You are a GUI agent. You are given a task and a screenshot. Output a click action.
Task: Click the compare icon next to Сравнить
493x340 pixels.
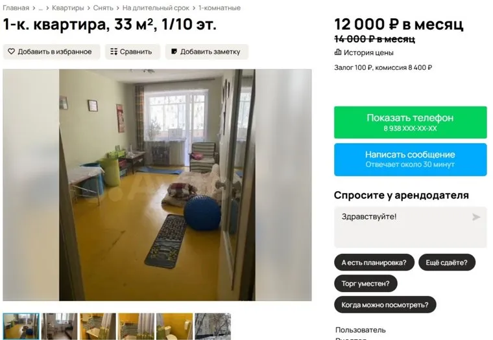(x=114, y=52)
